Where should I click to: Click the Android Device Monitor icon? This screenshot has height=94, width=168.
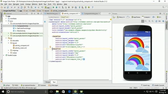coord(89,7)
